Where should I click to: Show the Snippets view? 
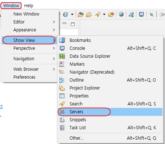pyautogui.click(x=110, y=120)
